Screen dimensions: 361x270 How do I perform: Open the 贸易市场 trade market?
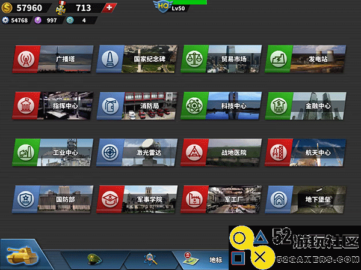[221, 59]
